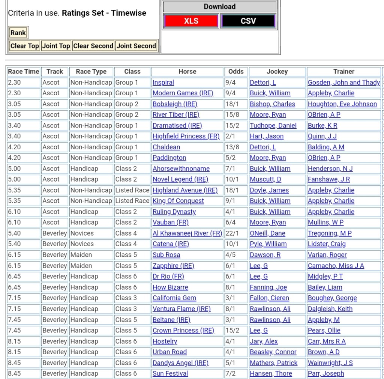Open trainer Gosden, John and Thady
This screenshot has width=384, height=379.
coord(343,83)
